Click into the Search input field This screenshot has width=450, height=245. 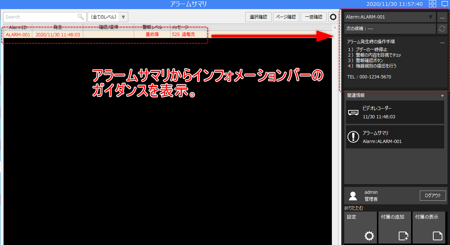(x=40, y=17)
